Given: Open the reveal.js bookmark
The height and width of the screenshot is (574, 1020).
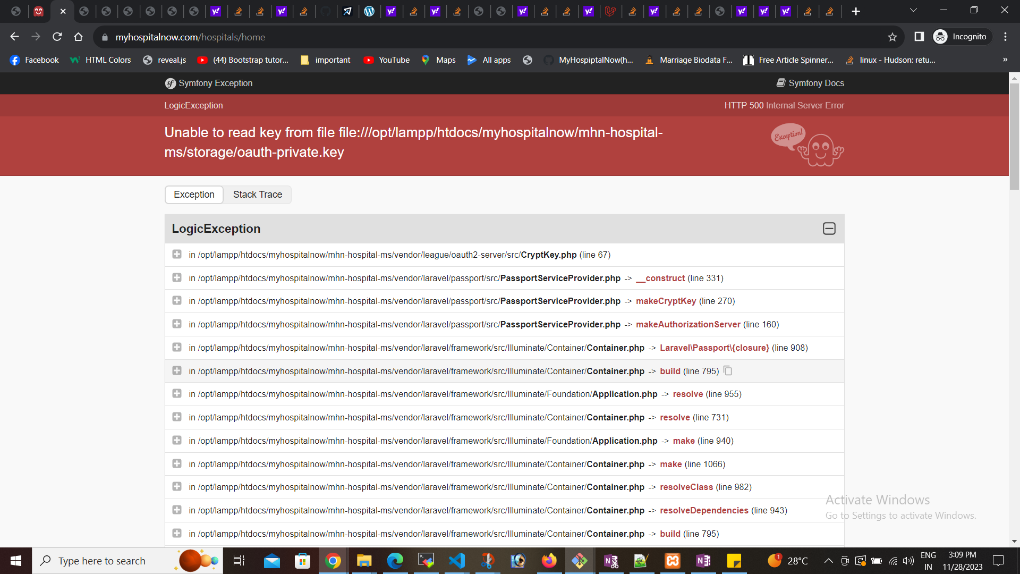Looking at the screenshot, I should [x=165, y=60].
